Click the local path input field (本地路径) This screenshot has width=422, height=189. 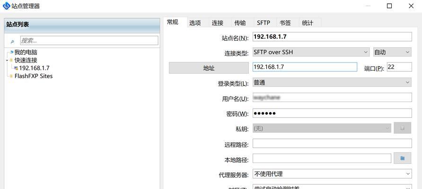click(x=322, y=158)
